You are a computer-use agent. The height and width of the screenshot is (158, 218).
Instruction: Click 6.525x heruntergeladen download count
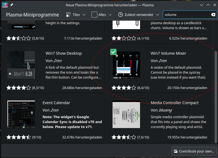click(188, 38)
